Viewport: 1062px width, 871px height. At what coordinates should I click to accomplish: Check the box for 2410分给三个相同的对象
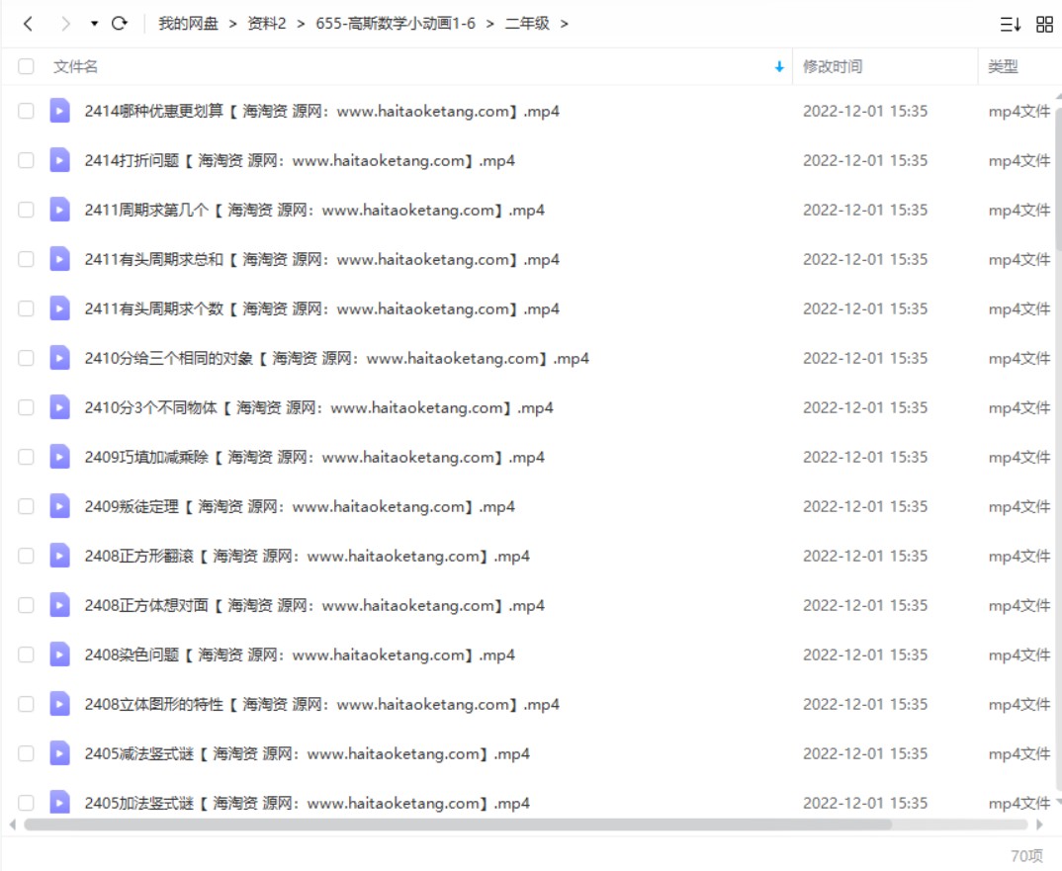[26, 358]
